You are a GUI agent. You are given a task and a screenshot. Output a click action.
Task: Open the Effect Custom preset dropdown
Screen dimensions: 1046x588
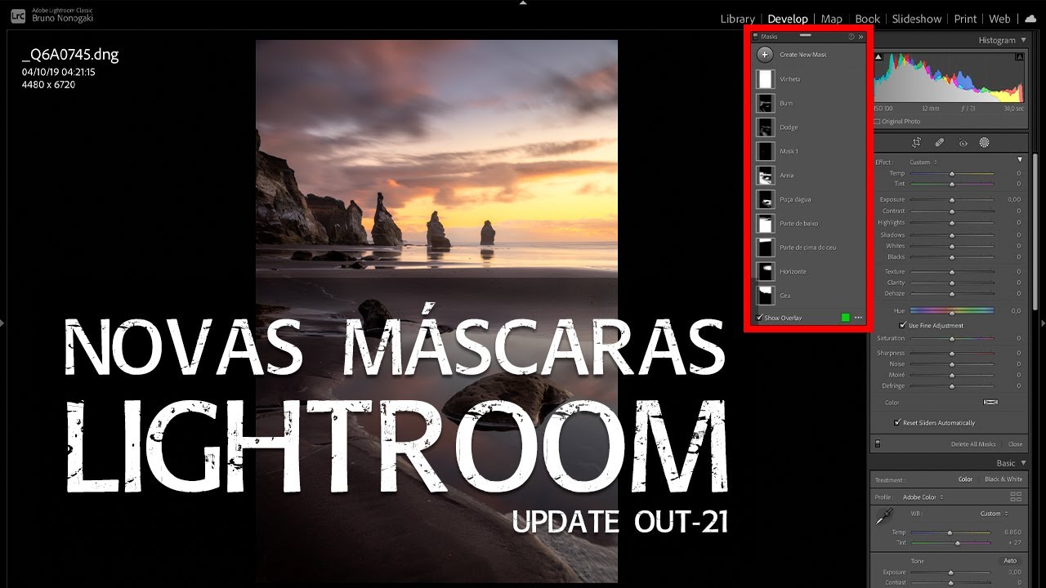tap(925, 162)
